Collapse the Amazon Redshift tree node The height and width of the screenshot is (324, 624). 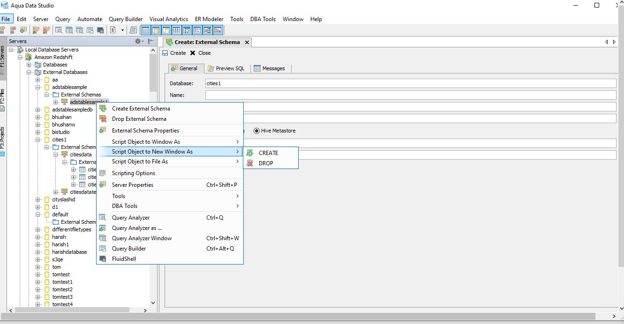click(20, 57)
